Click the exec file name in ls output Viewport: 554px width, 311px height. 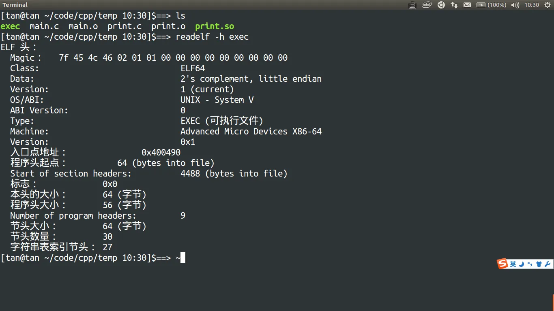point(10,26)
